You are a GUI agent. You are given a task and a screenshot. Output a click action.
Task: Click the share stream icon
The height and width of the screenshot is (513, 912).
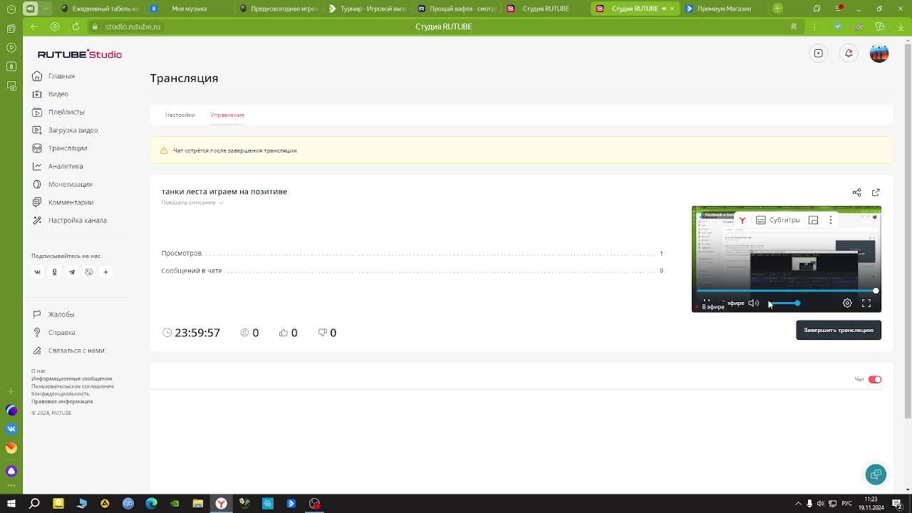click(857, 192)
